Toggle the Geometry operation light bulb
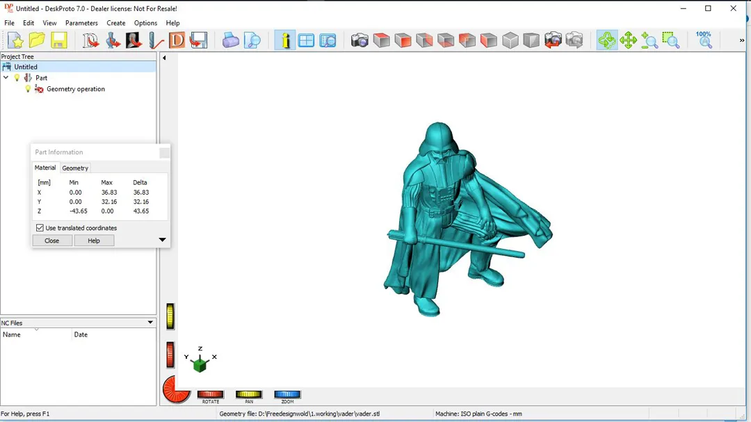The width and height of the screenshot is (751, 422). click(28, 89)
